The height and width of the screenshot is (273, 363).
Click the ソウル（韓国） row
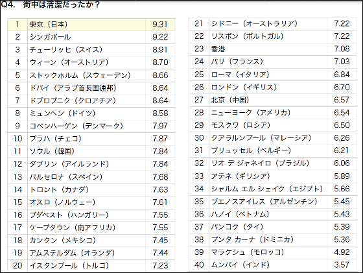pyautogui.click(x=91, y=152)
